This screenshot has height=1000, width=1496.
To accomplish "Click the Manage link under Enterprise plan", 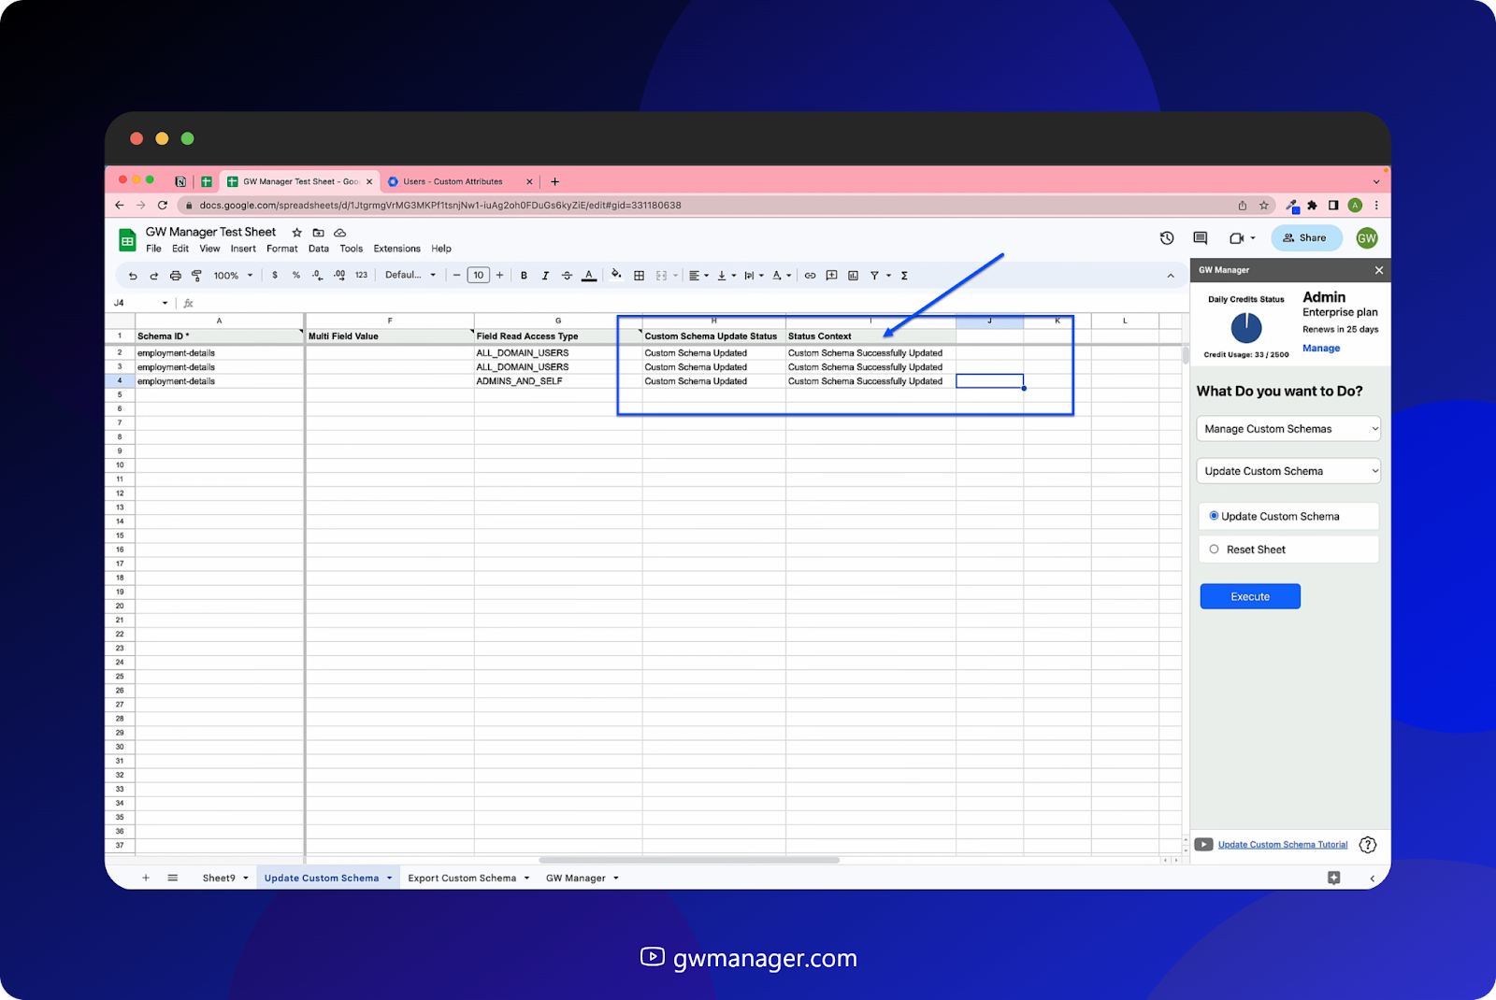I will (1320, 348).
